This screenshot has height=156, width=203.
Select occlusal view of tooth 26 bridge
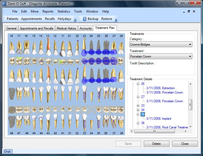pyautogui.click(x=106, y=61)
